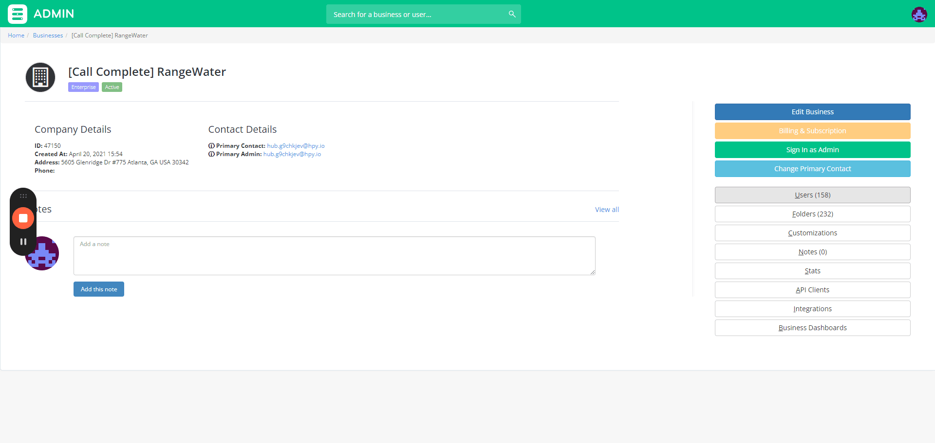The width and height of the screenshot is (935, 443).
Task: Open Businesses breadcrumb link
Action: (48, 35)
